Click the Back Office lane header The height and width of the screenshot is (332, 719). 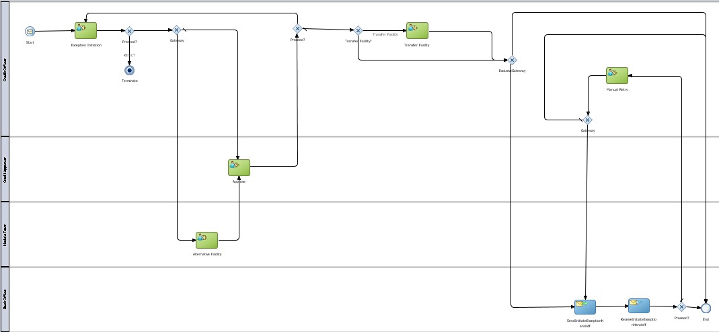coord(5,299)
